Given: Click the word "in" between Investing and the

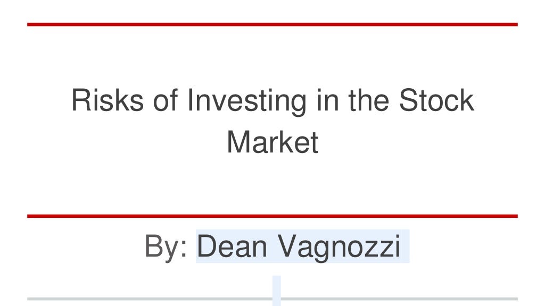Looking at the screenshot, I should pyautogui.click(x=327, y=100).
